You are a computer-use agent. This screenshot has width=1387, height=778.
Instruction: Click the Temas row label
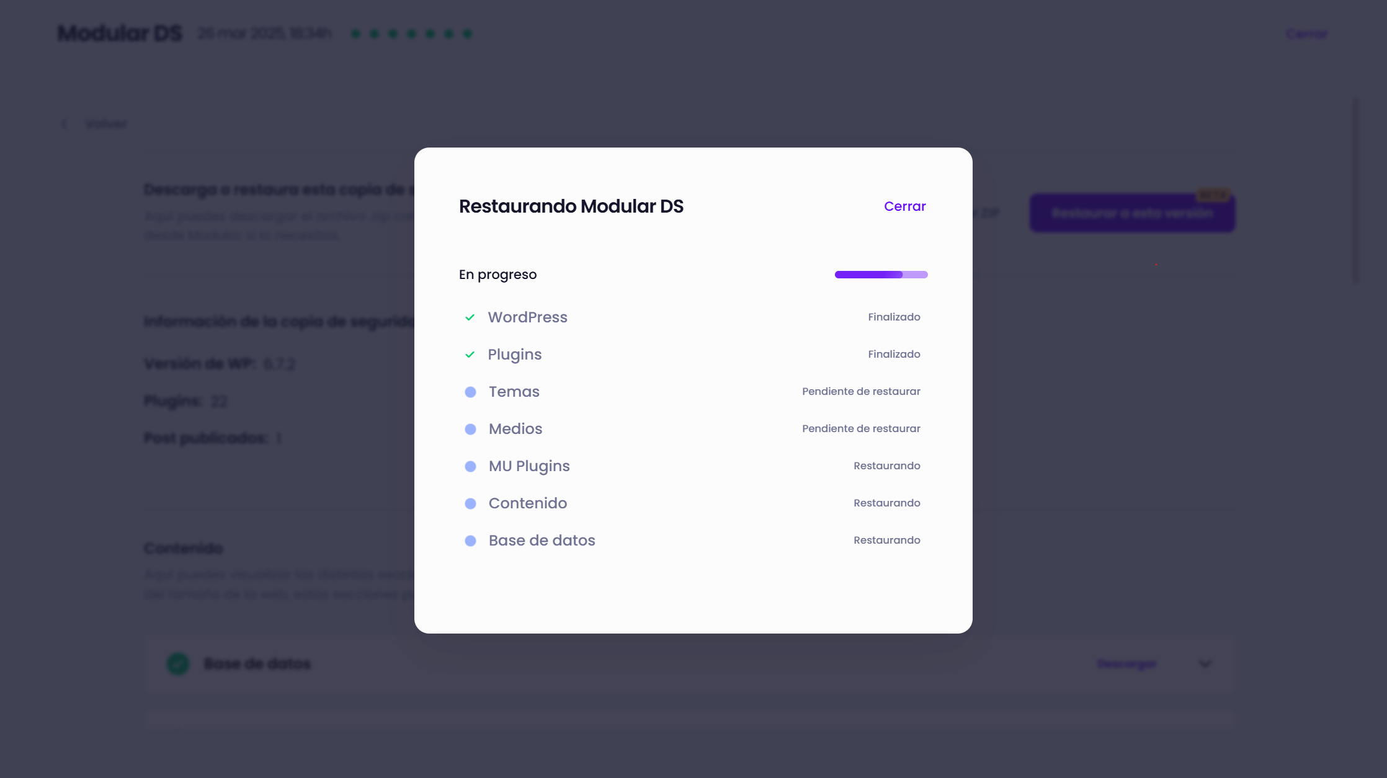pyautogui.click(x=514, y=392)
